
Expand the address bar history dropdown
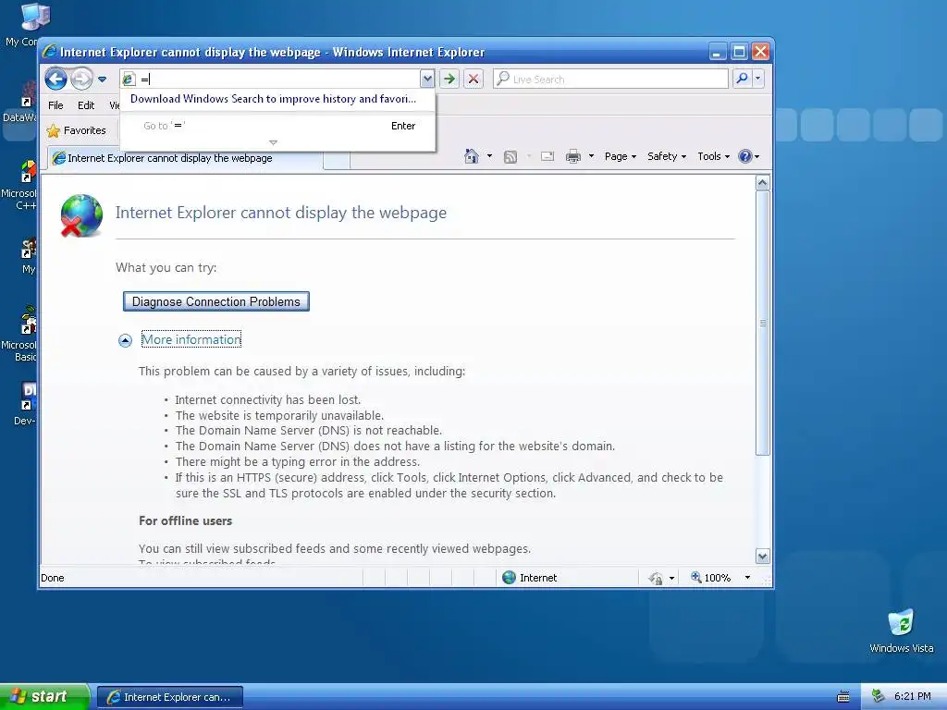(427, 80)
